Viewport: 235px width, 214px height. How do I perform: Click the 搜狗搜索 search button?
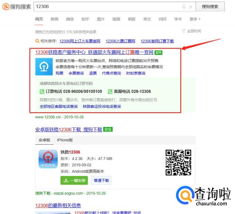tap(210, 6)
